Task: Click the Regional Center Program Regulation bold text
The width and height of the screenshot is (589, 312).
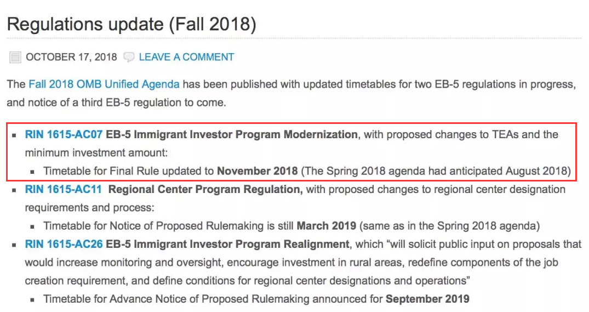Action: (x=205, y=189)
